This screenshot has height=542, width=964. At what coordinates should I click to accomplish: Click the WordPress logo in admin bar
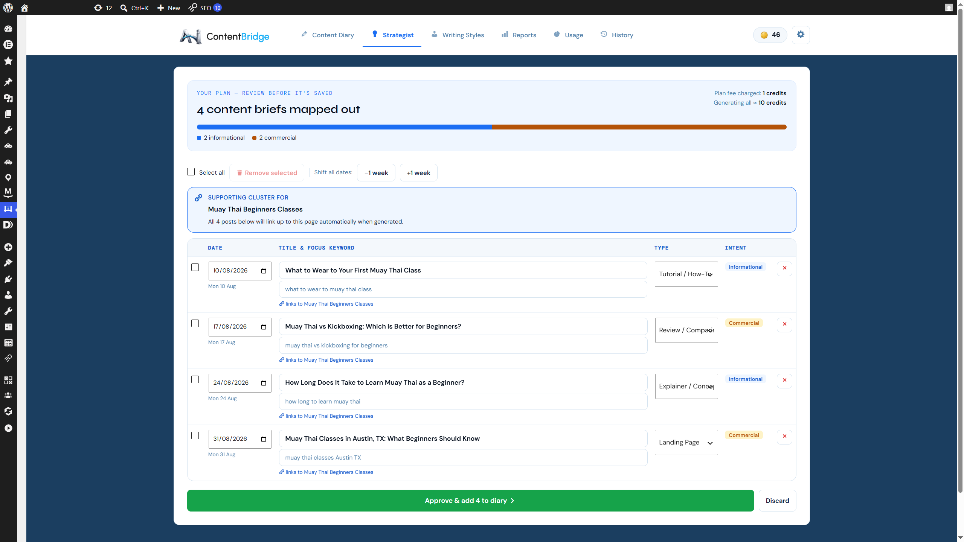(8, 8)
